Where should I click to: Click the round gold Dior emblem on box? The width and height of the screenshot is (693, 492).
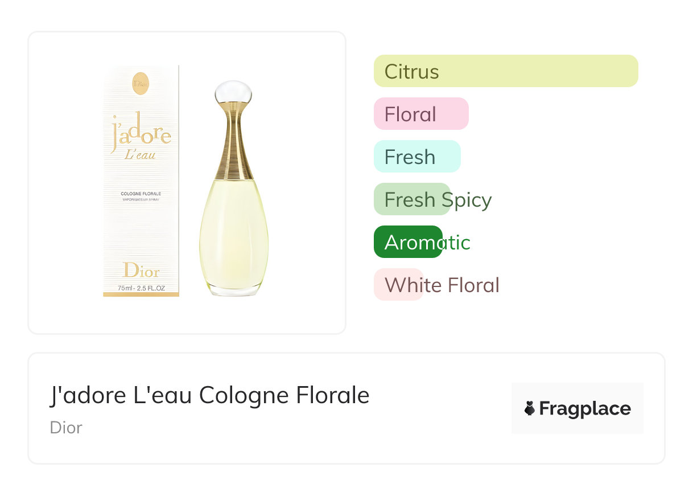(x=141, y=84)
